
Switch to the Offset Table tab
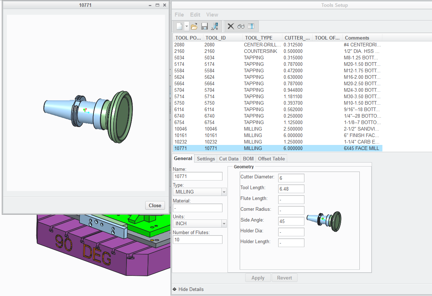271,159
